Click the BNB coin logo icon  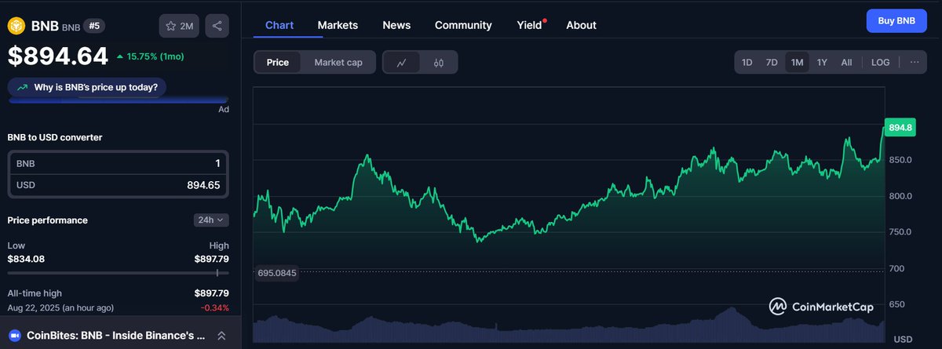[x=17, y=26]
